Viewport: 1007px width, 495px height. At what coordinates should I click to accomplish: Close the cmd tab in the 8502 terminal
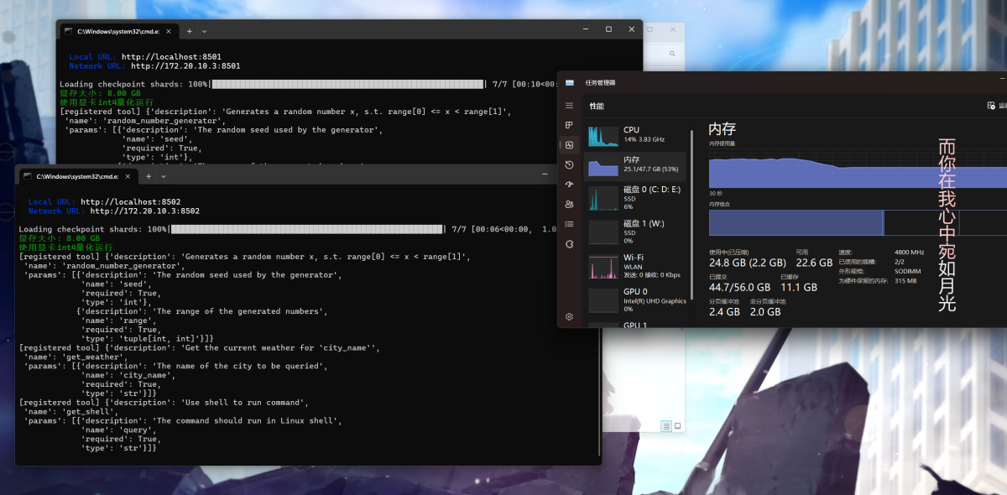[128, 176]
